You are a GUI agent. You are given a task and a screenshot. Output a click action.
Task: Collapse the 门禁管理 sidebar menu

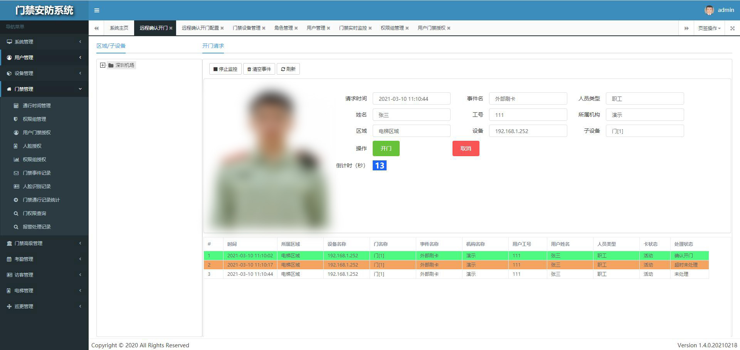[x=44, y=89]
